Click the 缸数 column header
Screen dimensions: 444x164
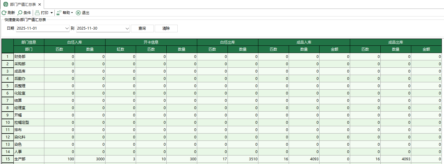tap(120, 49)
